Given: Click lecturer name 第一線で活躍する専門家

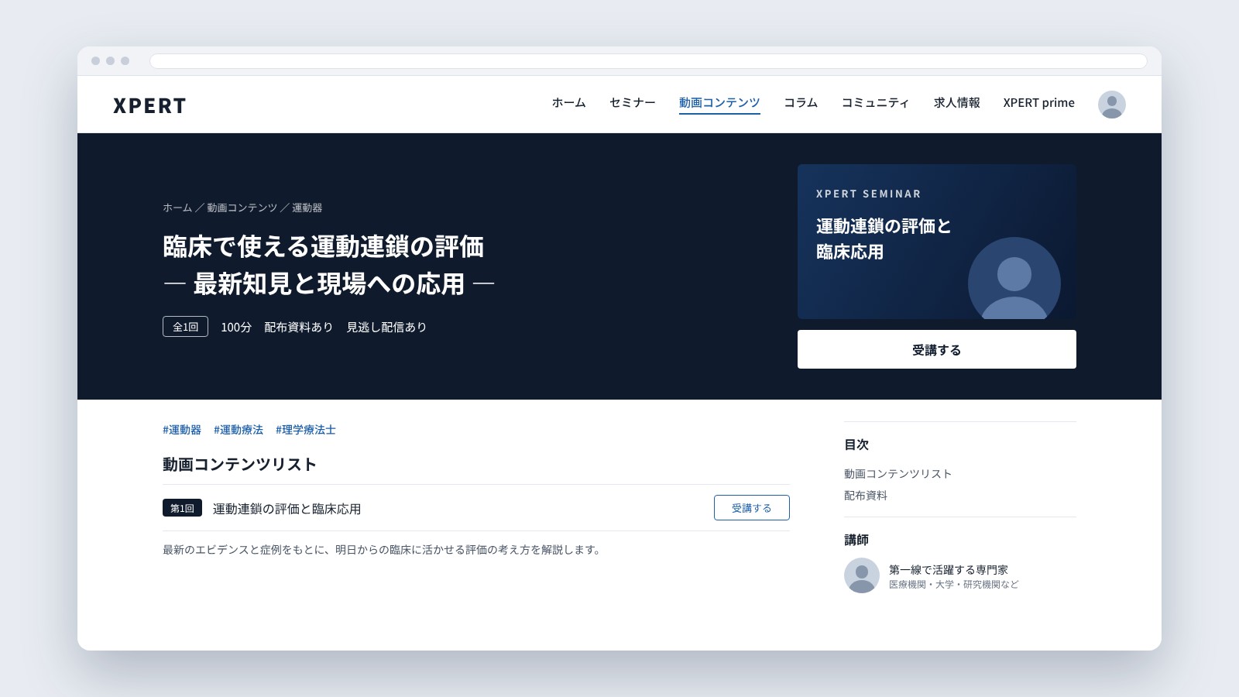Looking at the screenshot, I should (x=949, y=570).
